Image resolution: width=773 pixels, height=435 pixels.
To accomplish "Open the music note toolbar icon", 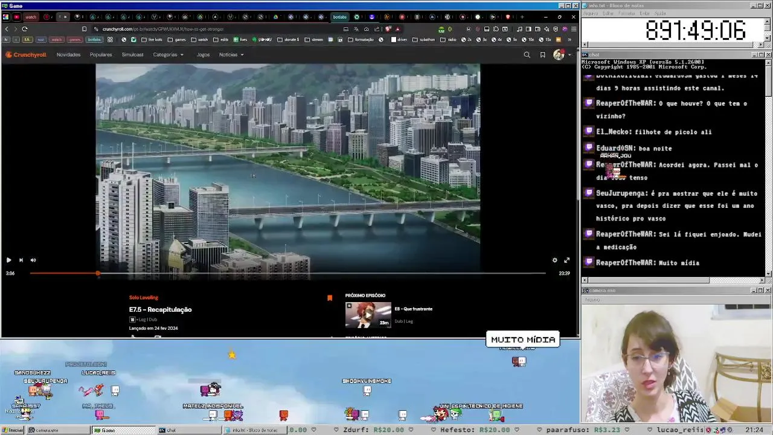I will (x=519, y=29).
